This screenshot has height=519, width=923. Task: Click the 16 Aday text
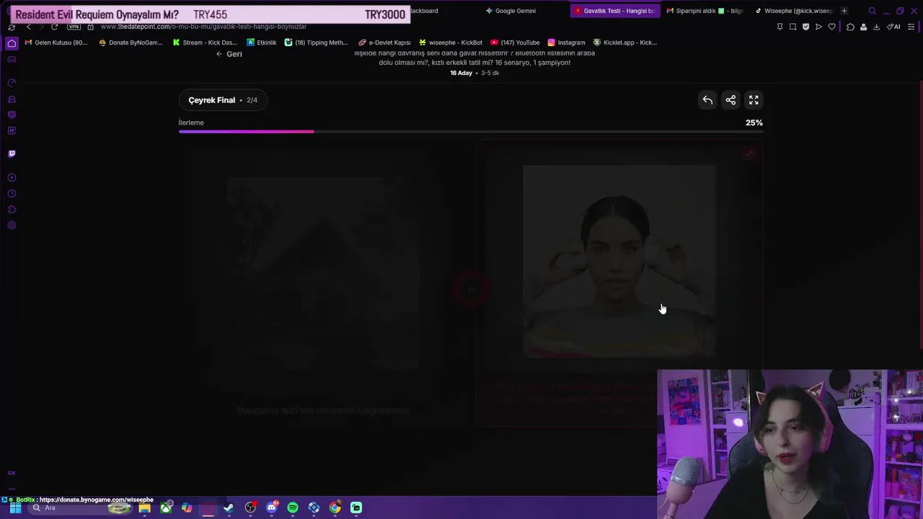tap(461, 73)
